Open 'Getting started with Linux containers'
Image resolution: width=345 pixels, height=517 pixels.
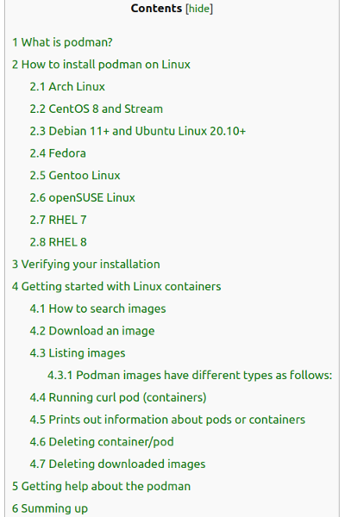point(116,286)
